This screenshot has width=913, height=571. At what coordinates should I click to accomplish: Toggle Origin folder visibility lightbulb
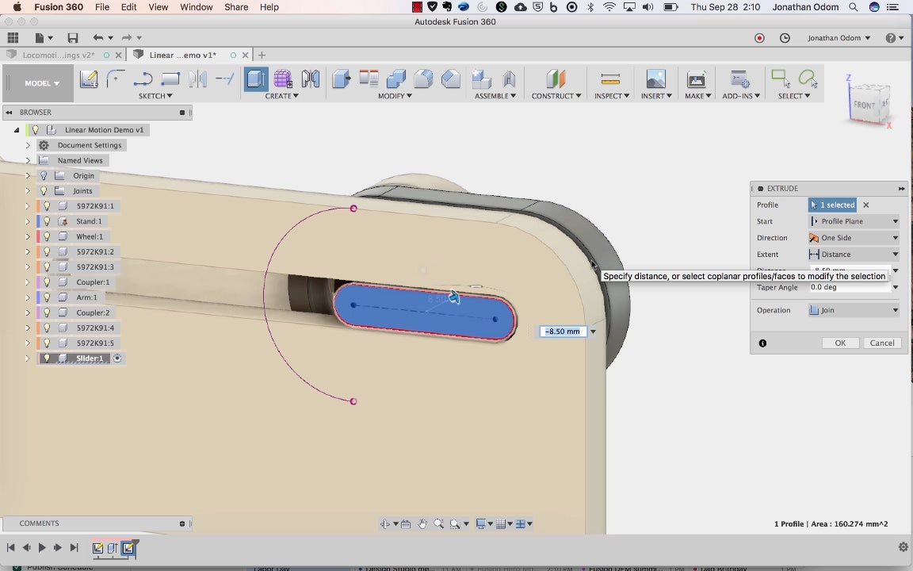[44, 175]
